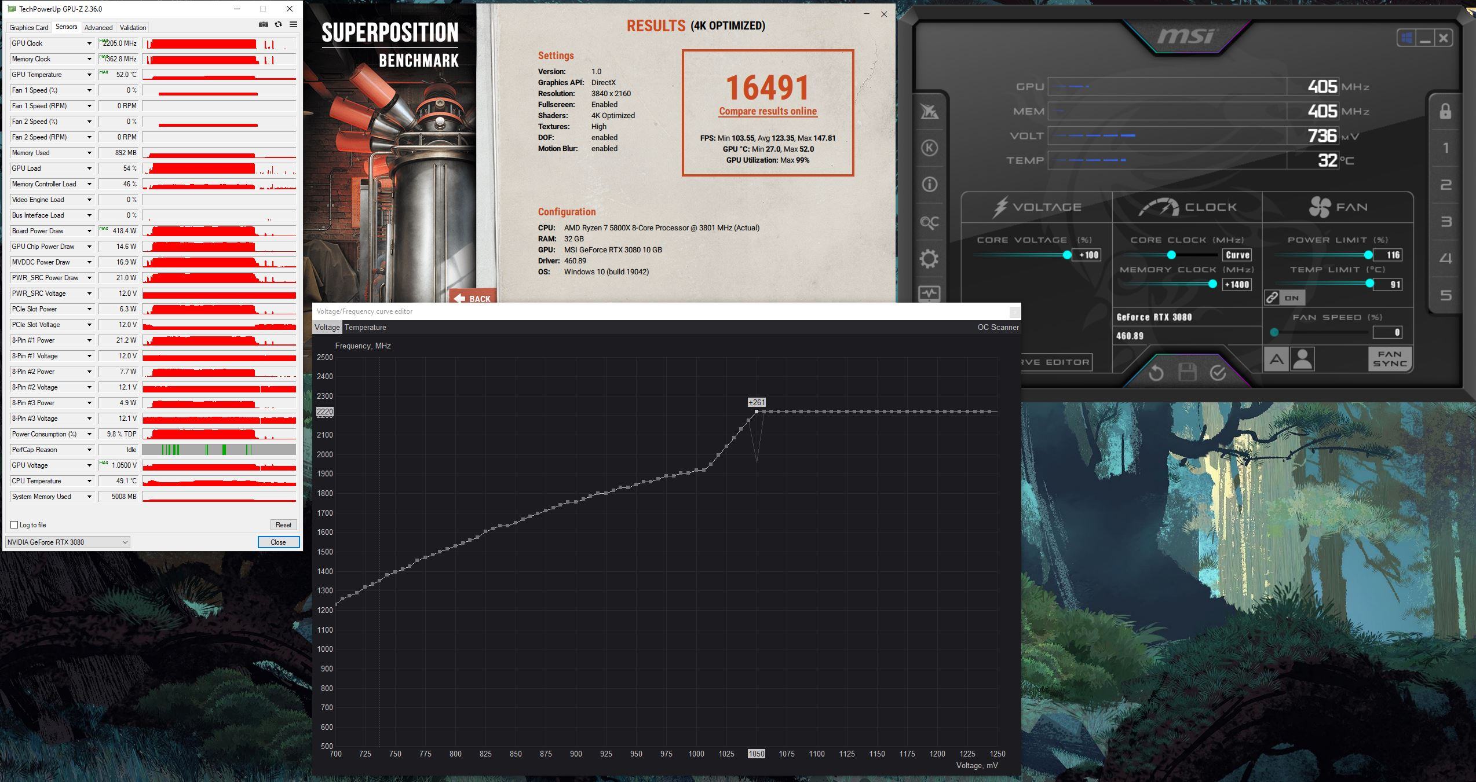Launch OC Scanner icon in Afterburner sidebar
Image resolution: width=1476 pixels, height=782 pixels.
929,222
